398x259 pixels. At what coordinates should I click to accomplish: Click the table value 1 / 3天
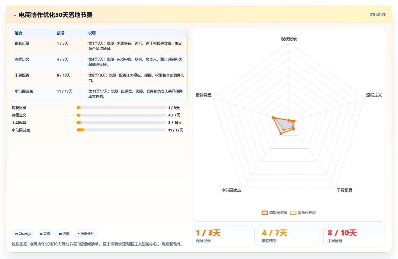pyautogui.click(x=63, y=43)
